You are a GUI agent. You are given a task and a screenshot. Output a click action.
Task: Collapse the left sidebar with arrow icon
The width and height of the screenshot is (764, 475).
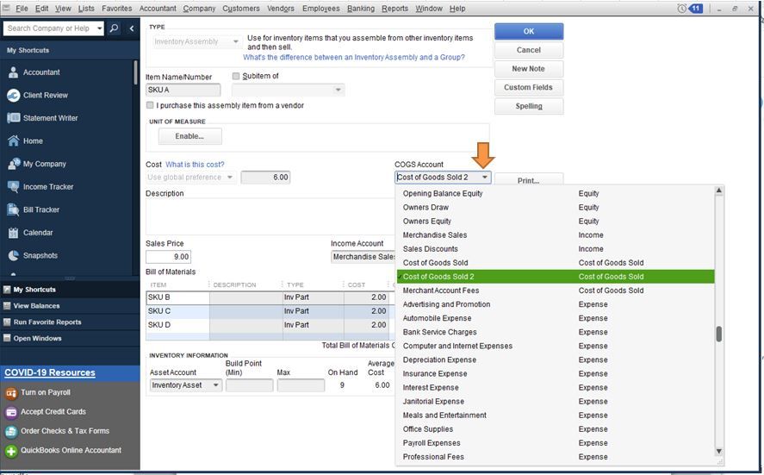click(132, 28)
